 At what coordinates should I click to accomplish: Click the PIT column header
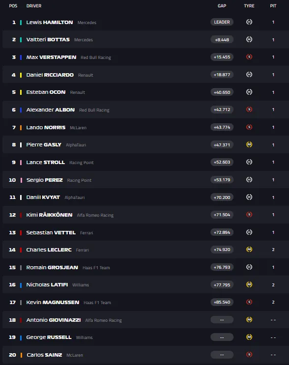click(273, 6)
